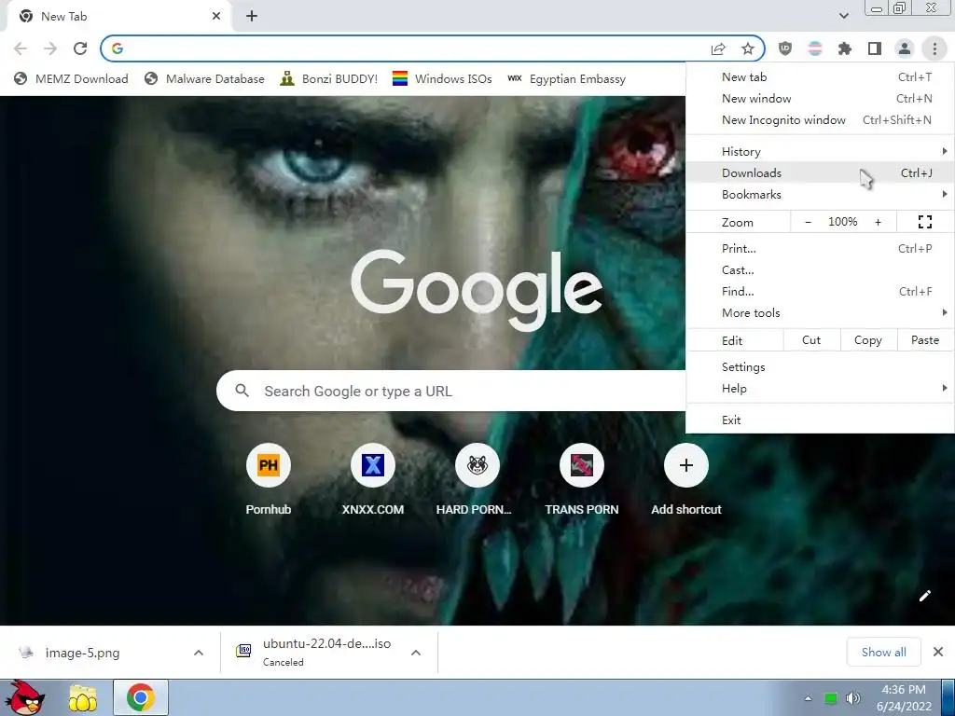Expand options for image-5.png download
Screen dimensions: 955x716
point(199,653)
